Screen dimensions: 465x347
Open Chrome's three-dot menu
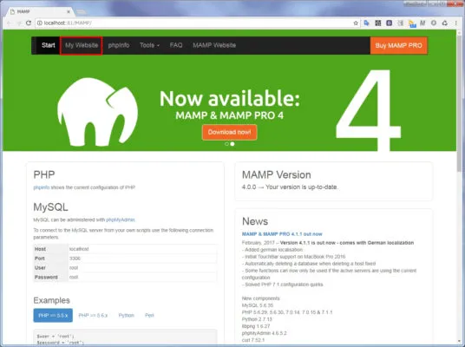[455, 23]
